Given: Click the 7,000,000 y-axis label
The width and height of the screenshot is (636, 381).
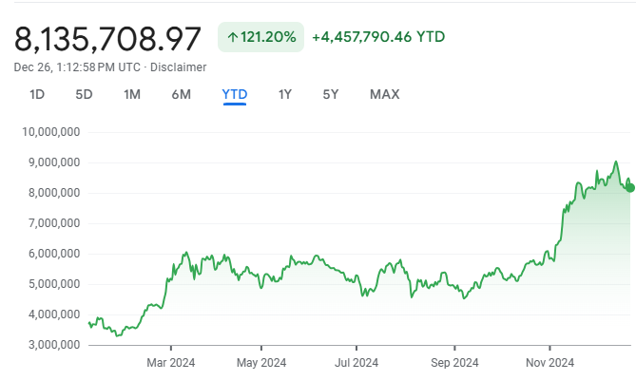Looking at the screenshot, I should 54,223.
